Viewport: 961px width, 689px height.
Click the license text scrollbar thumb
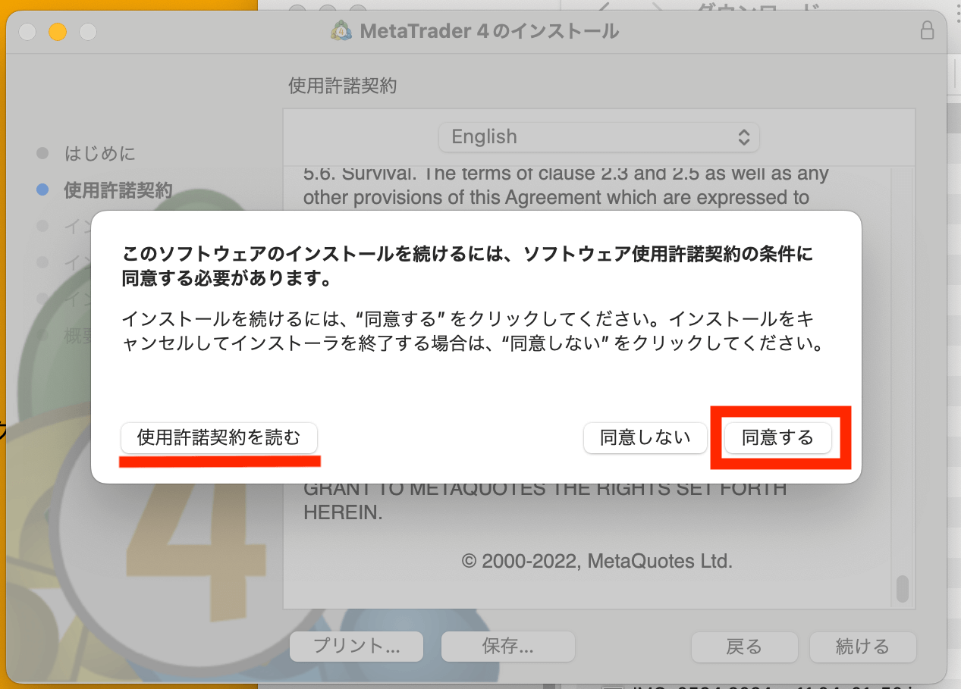(x=902, y=589)
